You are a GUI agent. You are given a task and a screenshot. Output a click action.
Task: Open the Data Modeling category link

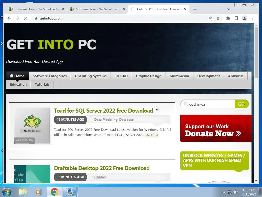(106, 120)
